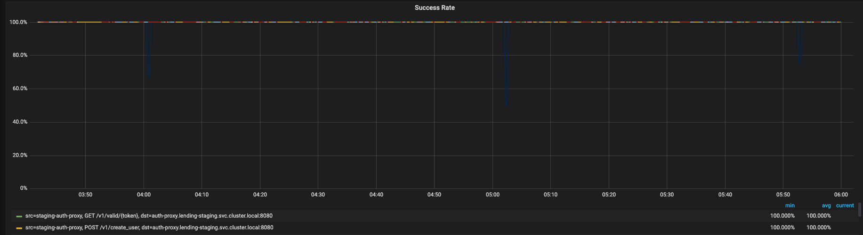Click the 04:40 time axis label
Viewport: 863px width, 235px height.
376,195
